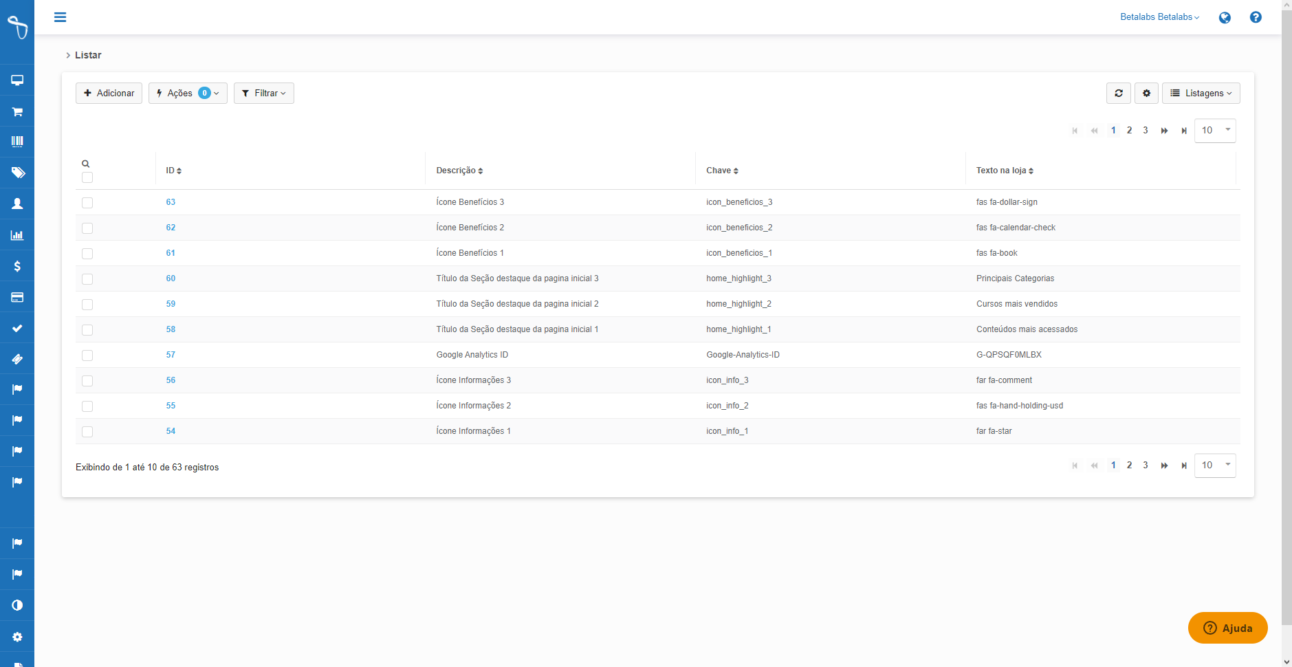
Task: Open the barcode sidebar icon
Action: click(x=17, y=142)
